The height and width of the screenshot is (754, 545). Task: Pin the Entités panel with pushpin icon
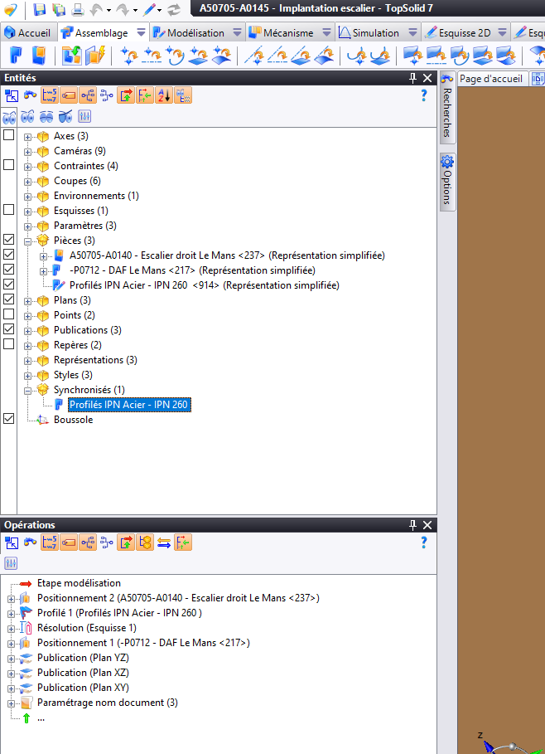(x=412, y=78)
